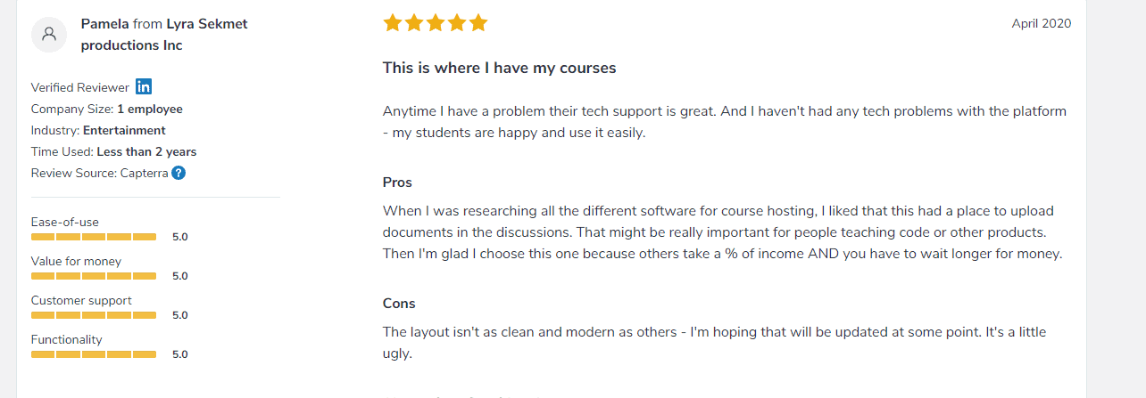Image resolution: width=1146 pixels, height=398 pixels.
Task: Open the Capterra review source help icon
Action: pyautogui.click(x=179, y=173)
